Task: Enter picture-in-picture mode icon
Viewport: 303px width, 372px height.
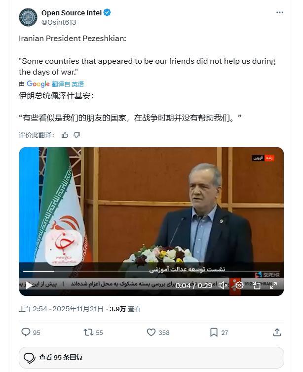Action: coord(257,285)
